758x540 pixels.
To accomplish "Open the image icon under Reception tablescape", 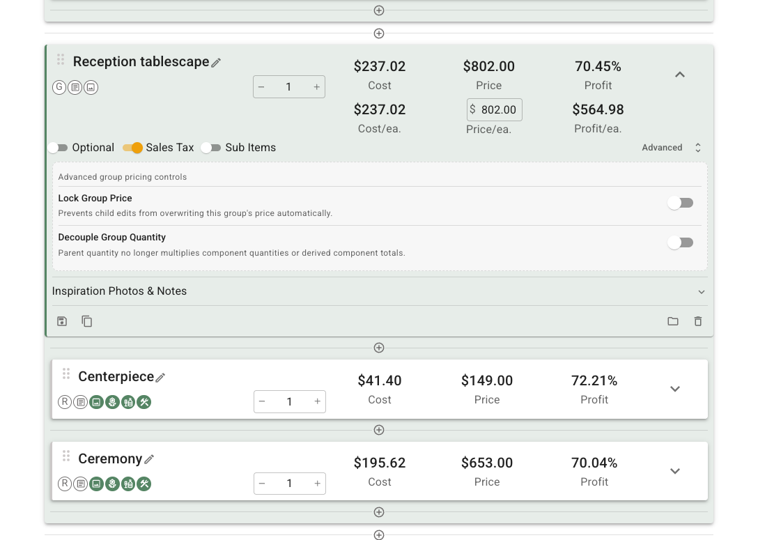I will coord(91,88).
